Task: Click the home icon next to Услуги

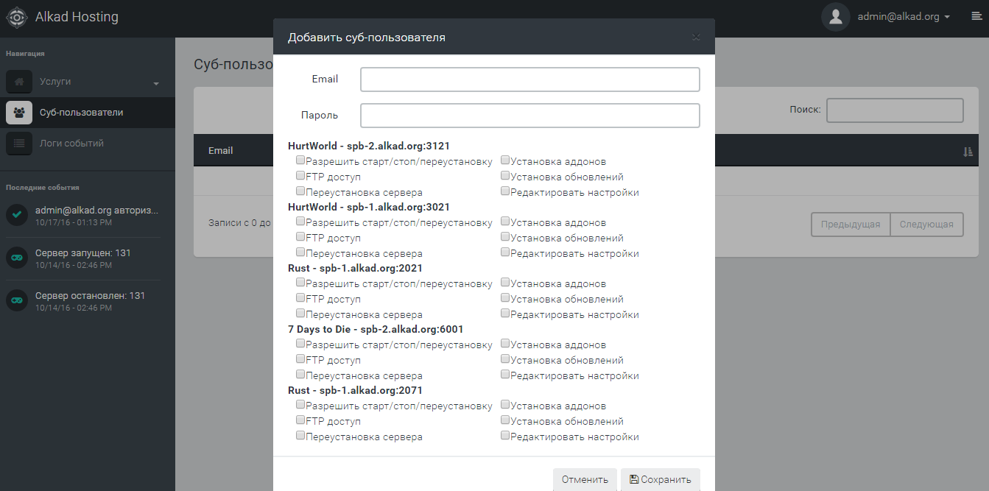Action: tap(19, 82)
